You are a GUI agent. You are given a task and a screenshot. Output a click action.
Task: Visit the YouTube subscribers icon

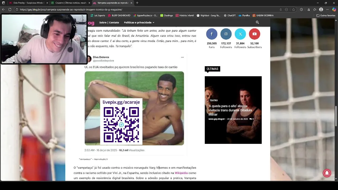255,34
